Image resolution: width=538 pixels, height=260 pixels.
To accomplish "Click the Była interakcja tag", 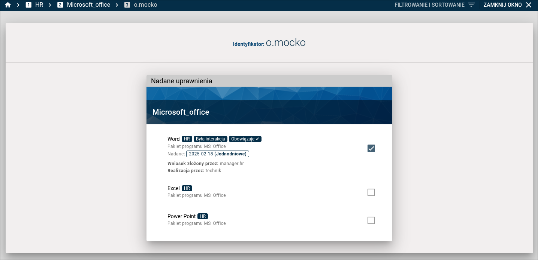I will [211, 139].
